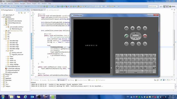Collapse the res folder node
The width and height of the screenshot is (177, 99).
pyautogui.click(x=4, y=39)
